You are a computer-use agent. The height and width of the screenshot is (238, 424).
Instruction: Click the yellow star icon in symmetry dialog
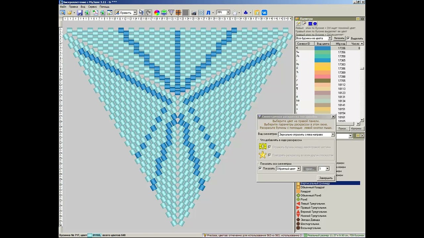[x=263, y=155]
